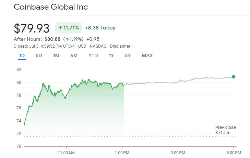Click the 5:00 PM time axis marker
Screen dimensions: 250x158
click(x=234, y=152)
